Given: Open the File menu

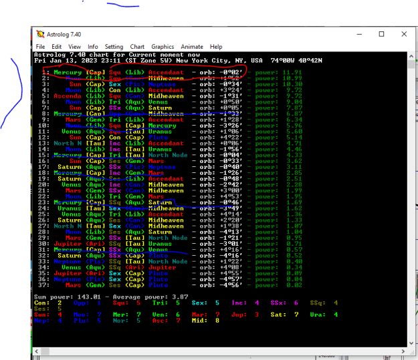Looking at the screenshot, I should tap(40, 47).
